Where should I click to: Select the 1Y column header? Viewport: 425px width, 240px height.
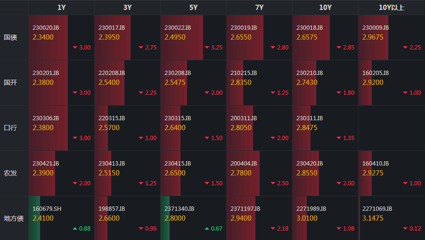point(62,8)
